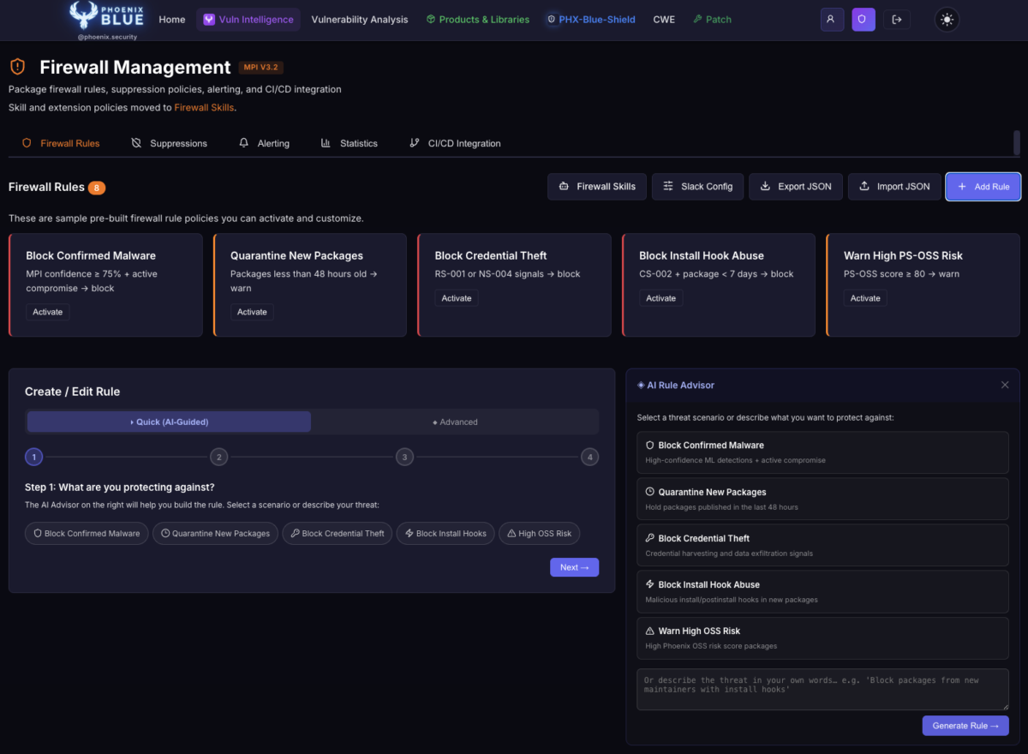Select advisor option Warn High OSS Risk
The height and width of the screenshot is (754, 1028).
click(x=822, y=637)
